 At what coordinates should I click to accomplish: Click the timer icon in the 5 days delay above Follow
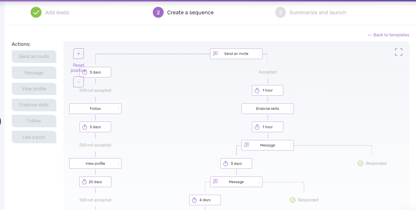[85, 72]
